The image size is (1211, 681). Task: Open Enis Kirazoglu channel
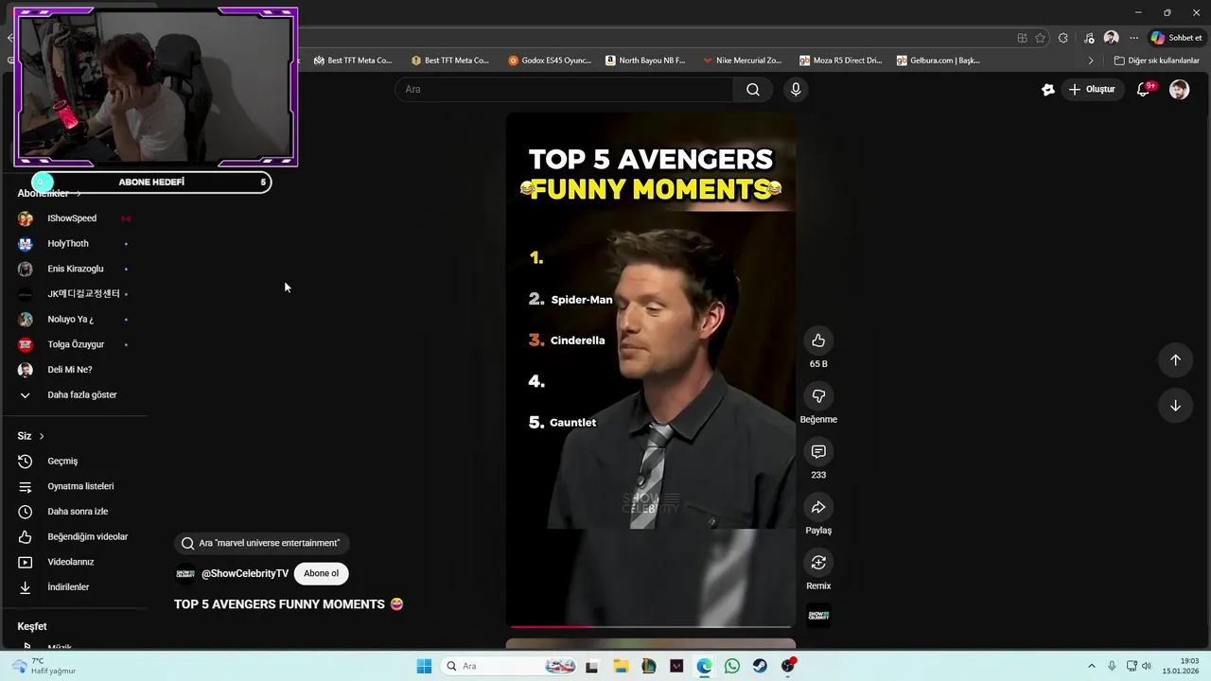76,269
